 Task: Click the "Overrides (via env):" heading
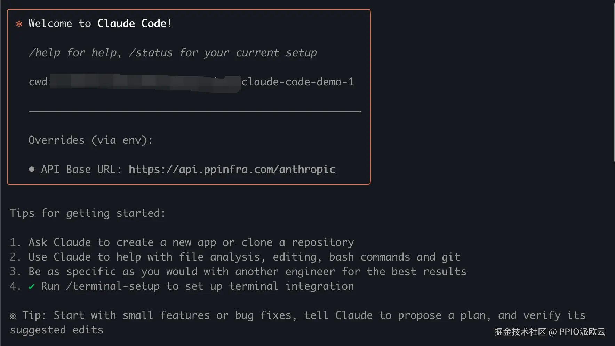pyautogui.click(x=90, y=140)
